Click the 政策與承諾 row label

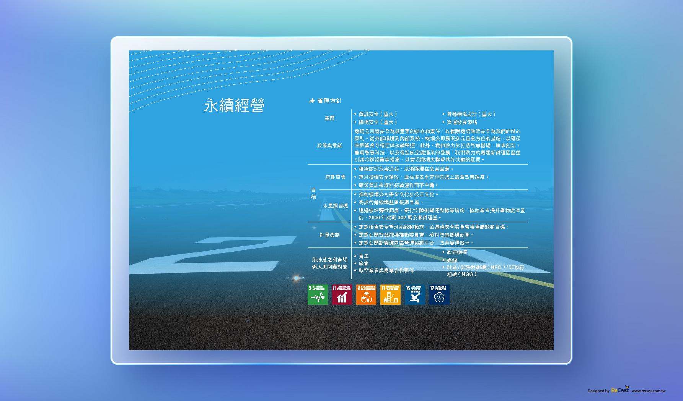[329, 146]
